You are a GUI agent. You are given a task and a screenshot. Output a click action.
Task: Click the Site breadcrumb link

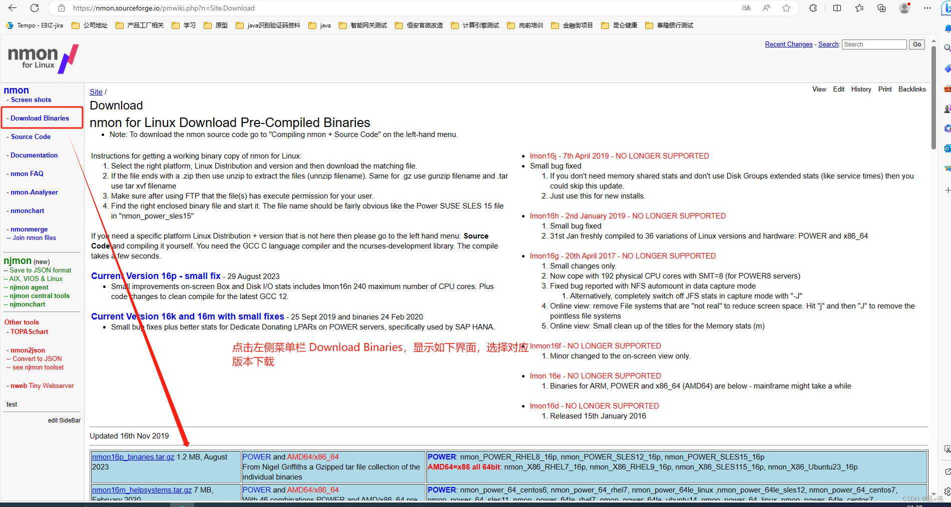96,92
